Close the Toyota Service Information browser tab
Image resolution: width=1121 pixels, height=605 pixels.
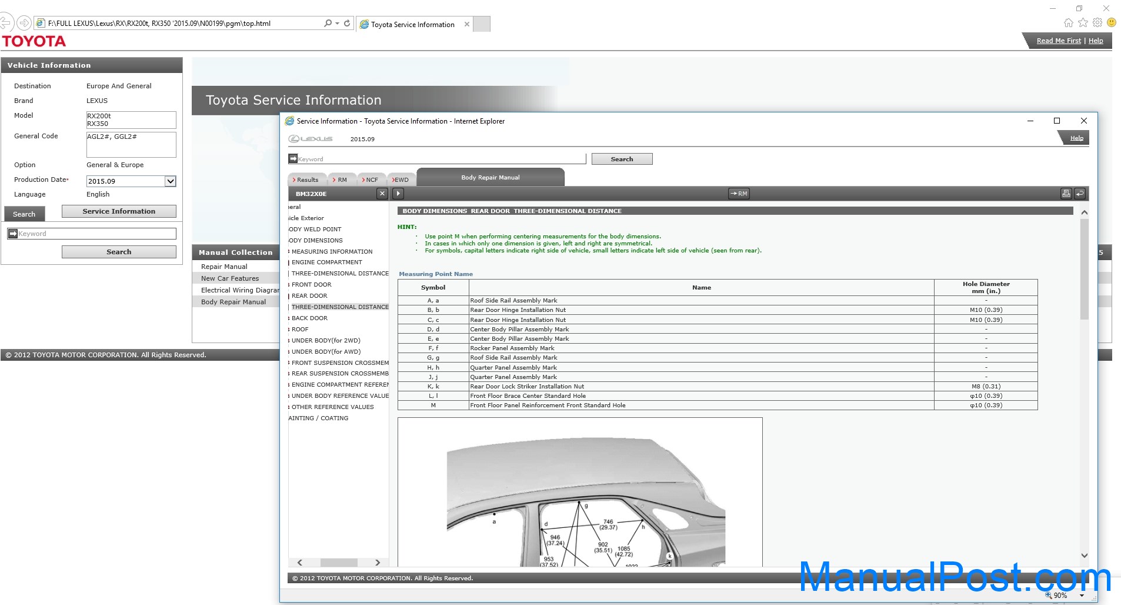[x=467, y=24]
